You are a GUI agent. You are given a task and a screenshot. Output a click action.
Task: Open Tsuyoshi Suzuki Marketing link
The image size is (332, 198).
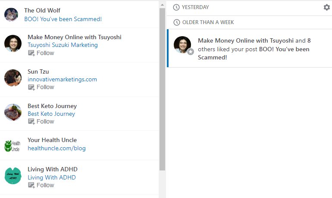tap(63, 45)
